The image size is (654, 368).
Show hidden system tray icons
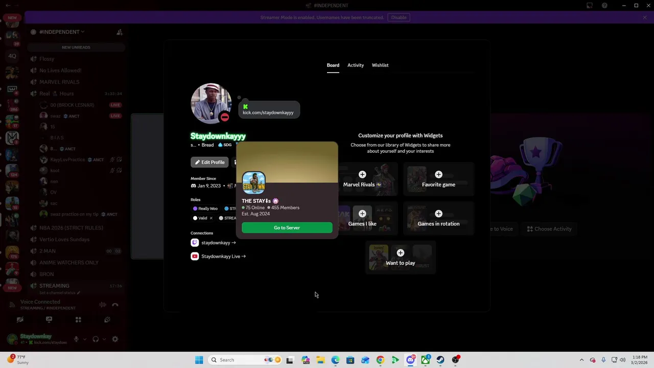click(x=581, y=360)
